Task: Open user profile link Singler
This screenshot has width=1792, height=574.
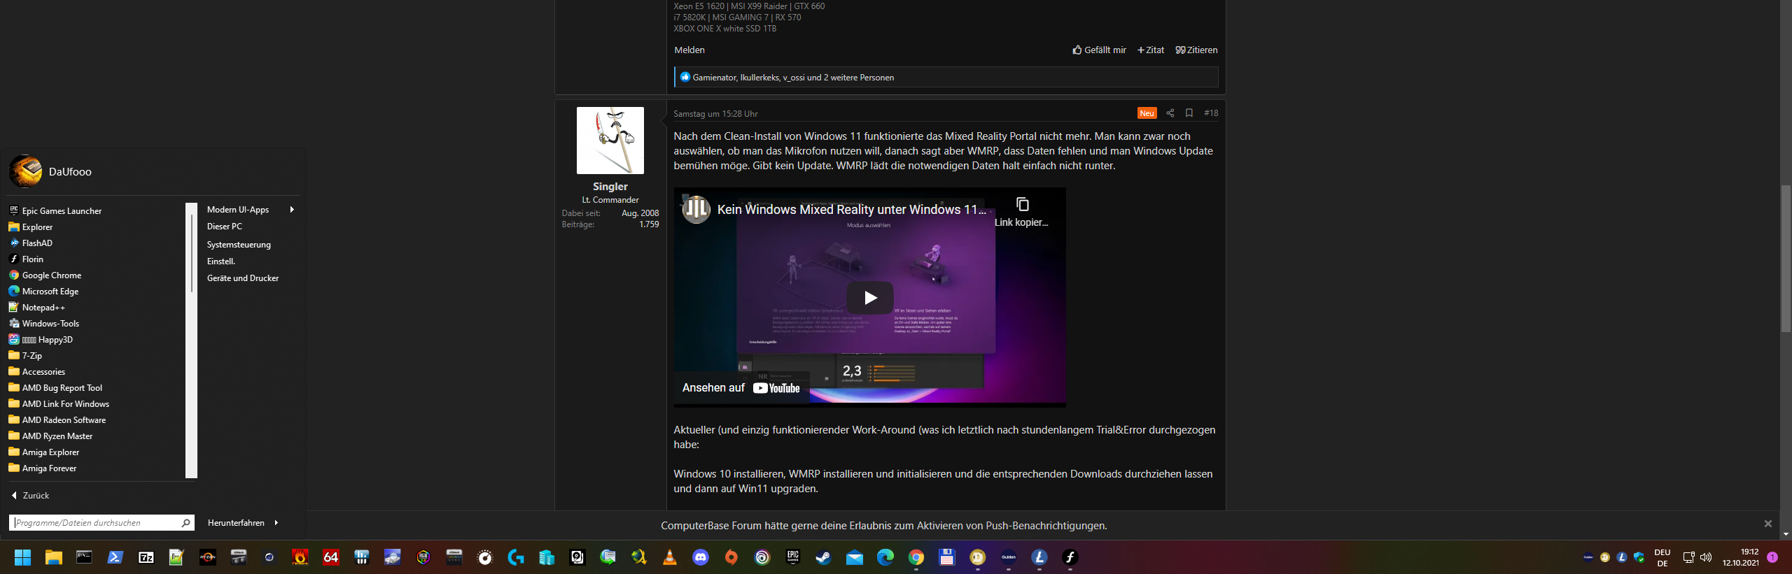Action: (x=610, y=187)
